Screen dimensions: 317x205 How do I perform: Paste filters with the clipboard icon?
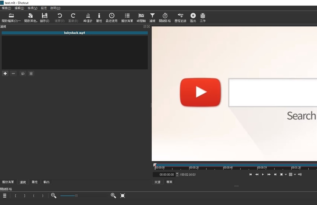point(31,74)
